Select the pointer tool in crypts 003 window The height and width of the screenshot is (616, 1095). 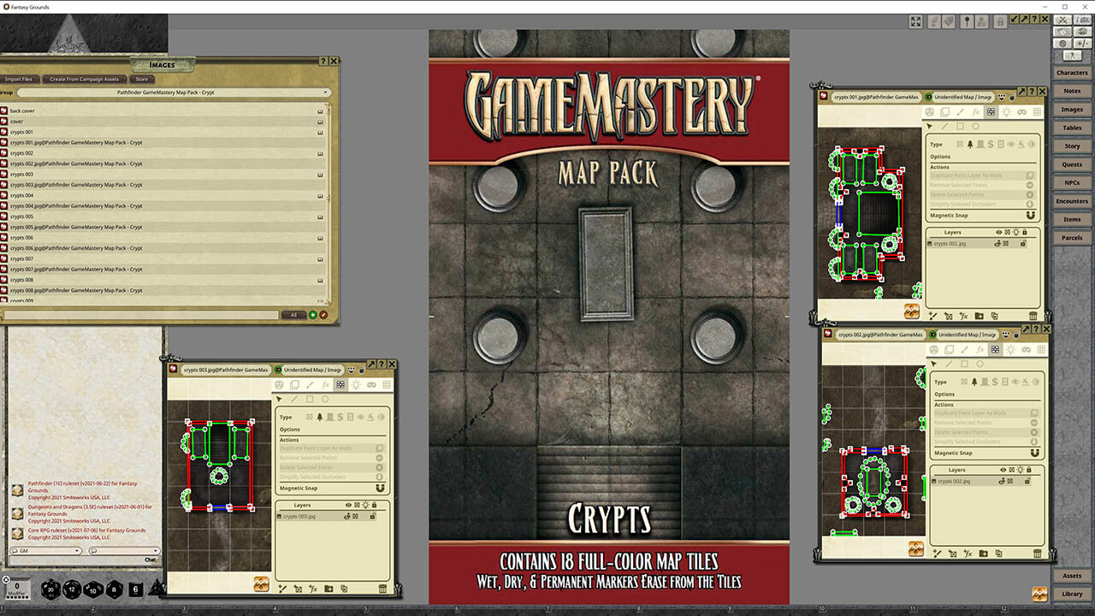[x=280, y=400]
